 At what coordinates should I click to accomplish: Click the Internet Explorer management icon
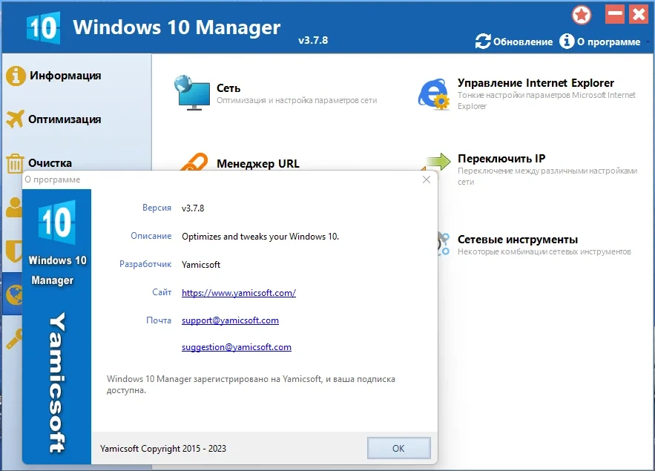434,94
